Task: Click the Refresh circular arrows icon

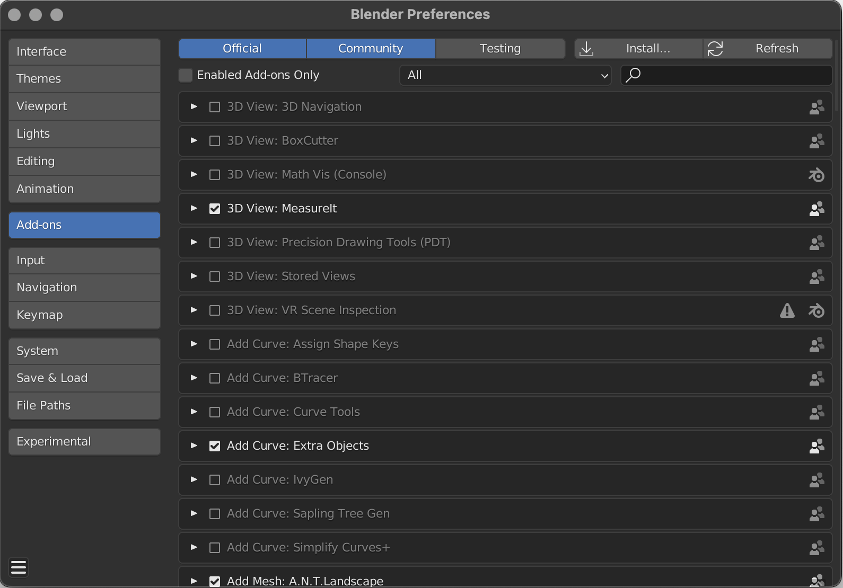Action: click(x=715, y=49)
